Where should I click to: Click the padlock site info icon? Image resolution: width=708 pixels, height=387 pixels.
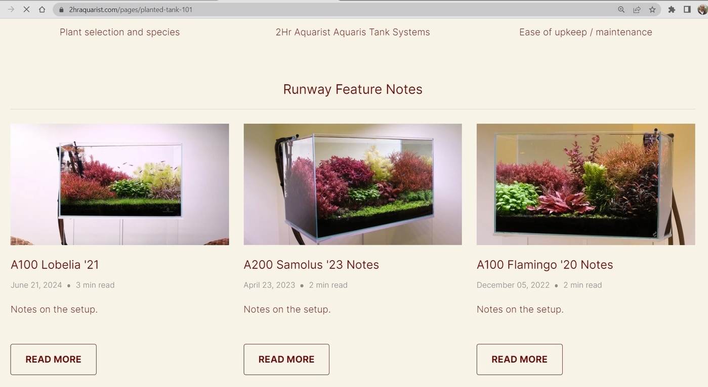click(x=61, y=10)
